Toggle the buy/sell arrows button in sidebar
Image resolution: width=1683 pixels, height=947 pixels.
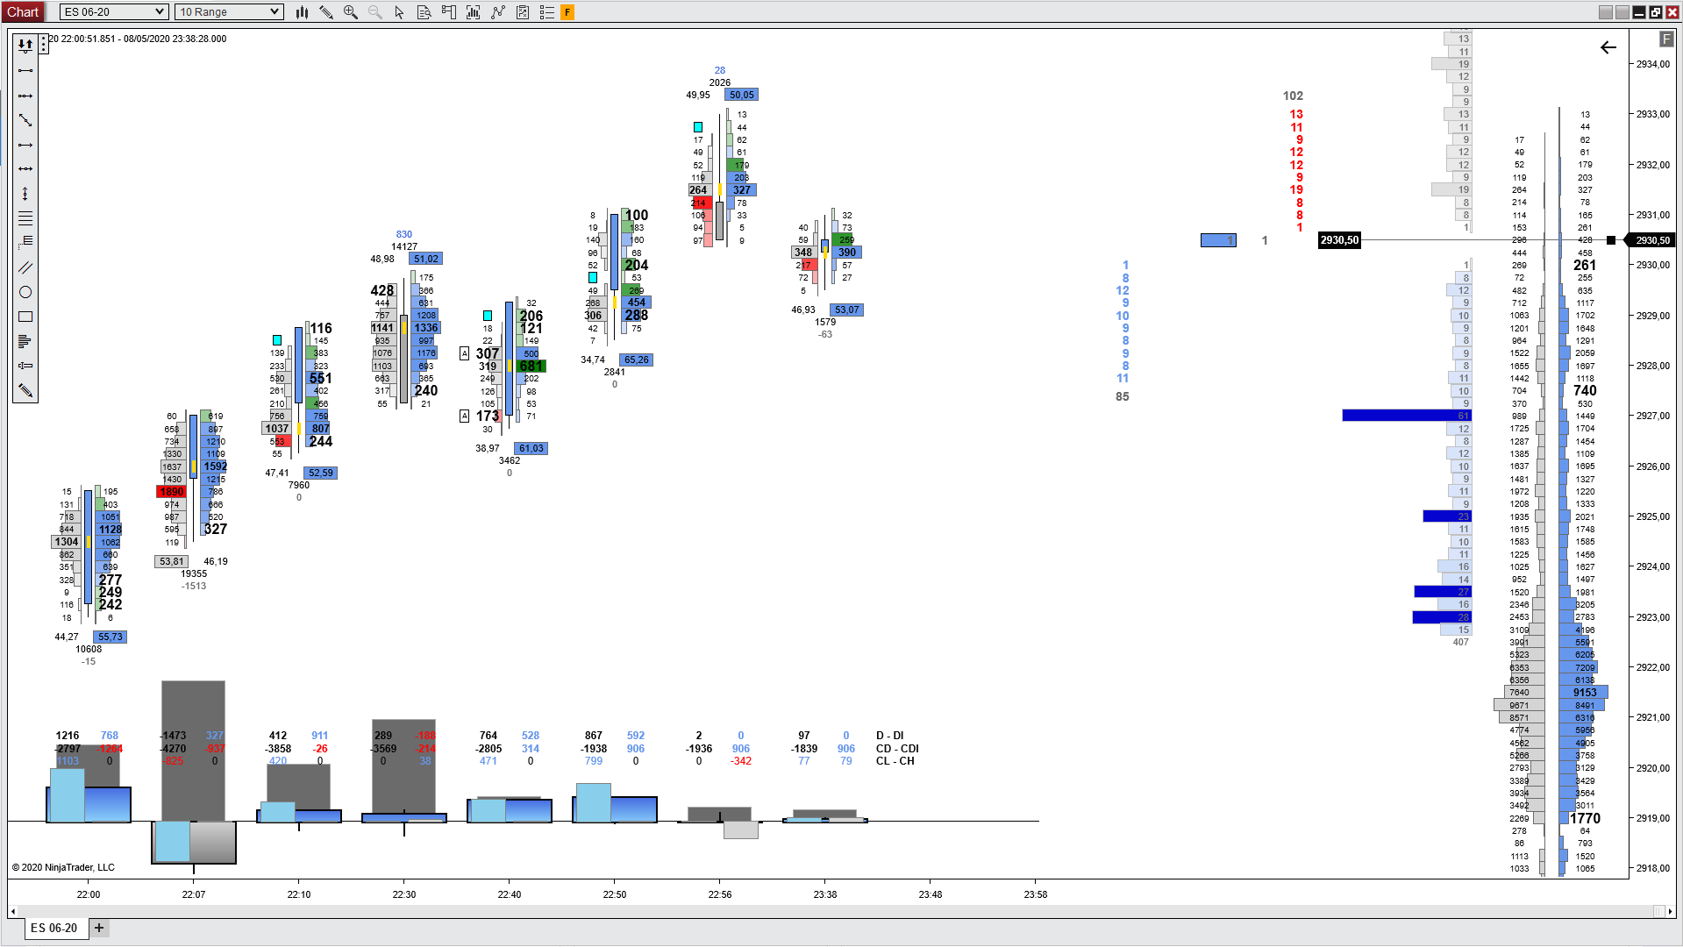[25, 45]
